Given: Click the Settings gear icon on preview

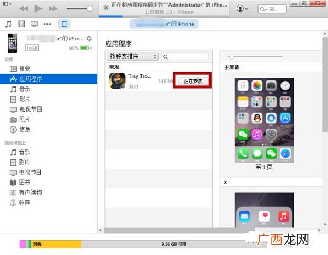Looking at the screenshot, I should tap(271, 135).
